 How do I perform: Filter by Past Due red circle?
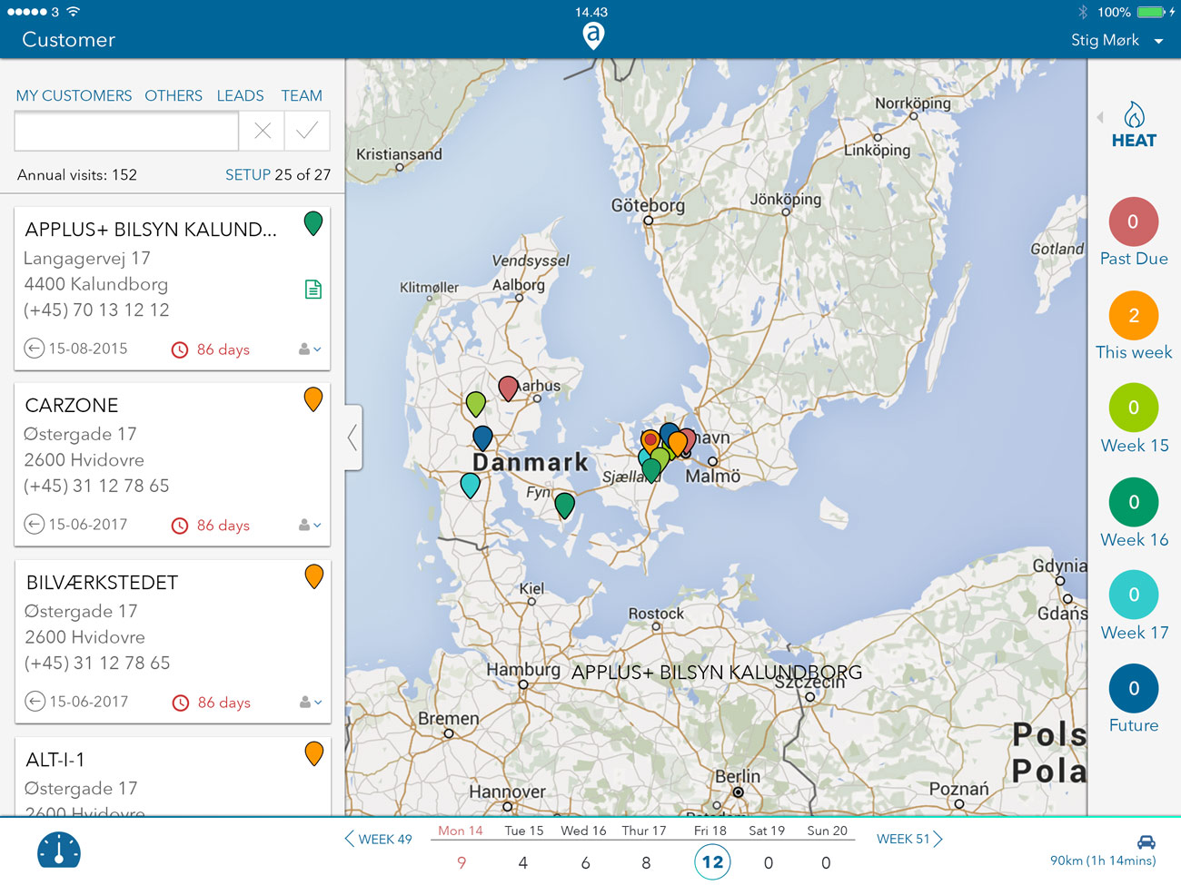click(x=1134, y=221)
